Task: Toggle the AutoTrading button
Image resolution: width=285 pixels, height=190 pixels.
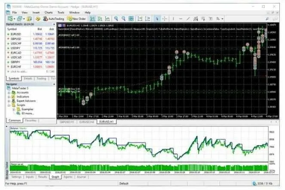Action: (54, 18)
